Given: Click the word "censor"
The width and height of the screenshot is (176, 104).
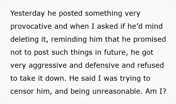Looking at the screenshot, I should coord(22,91).
